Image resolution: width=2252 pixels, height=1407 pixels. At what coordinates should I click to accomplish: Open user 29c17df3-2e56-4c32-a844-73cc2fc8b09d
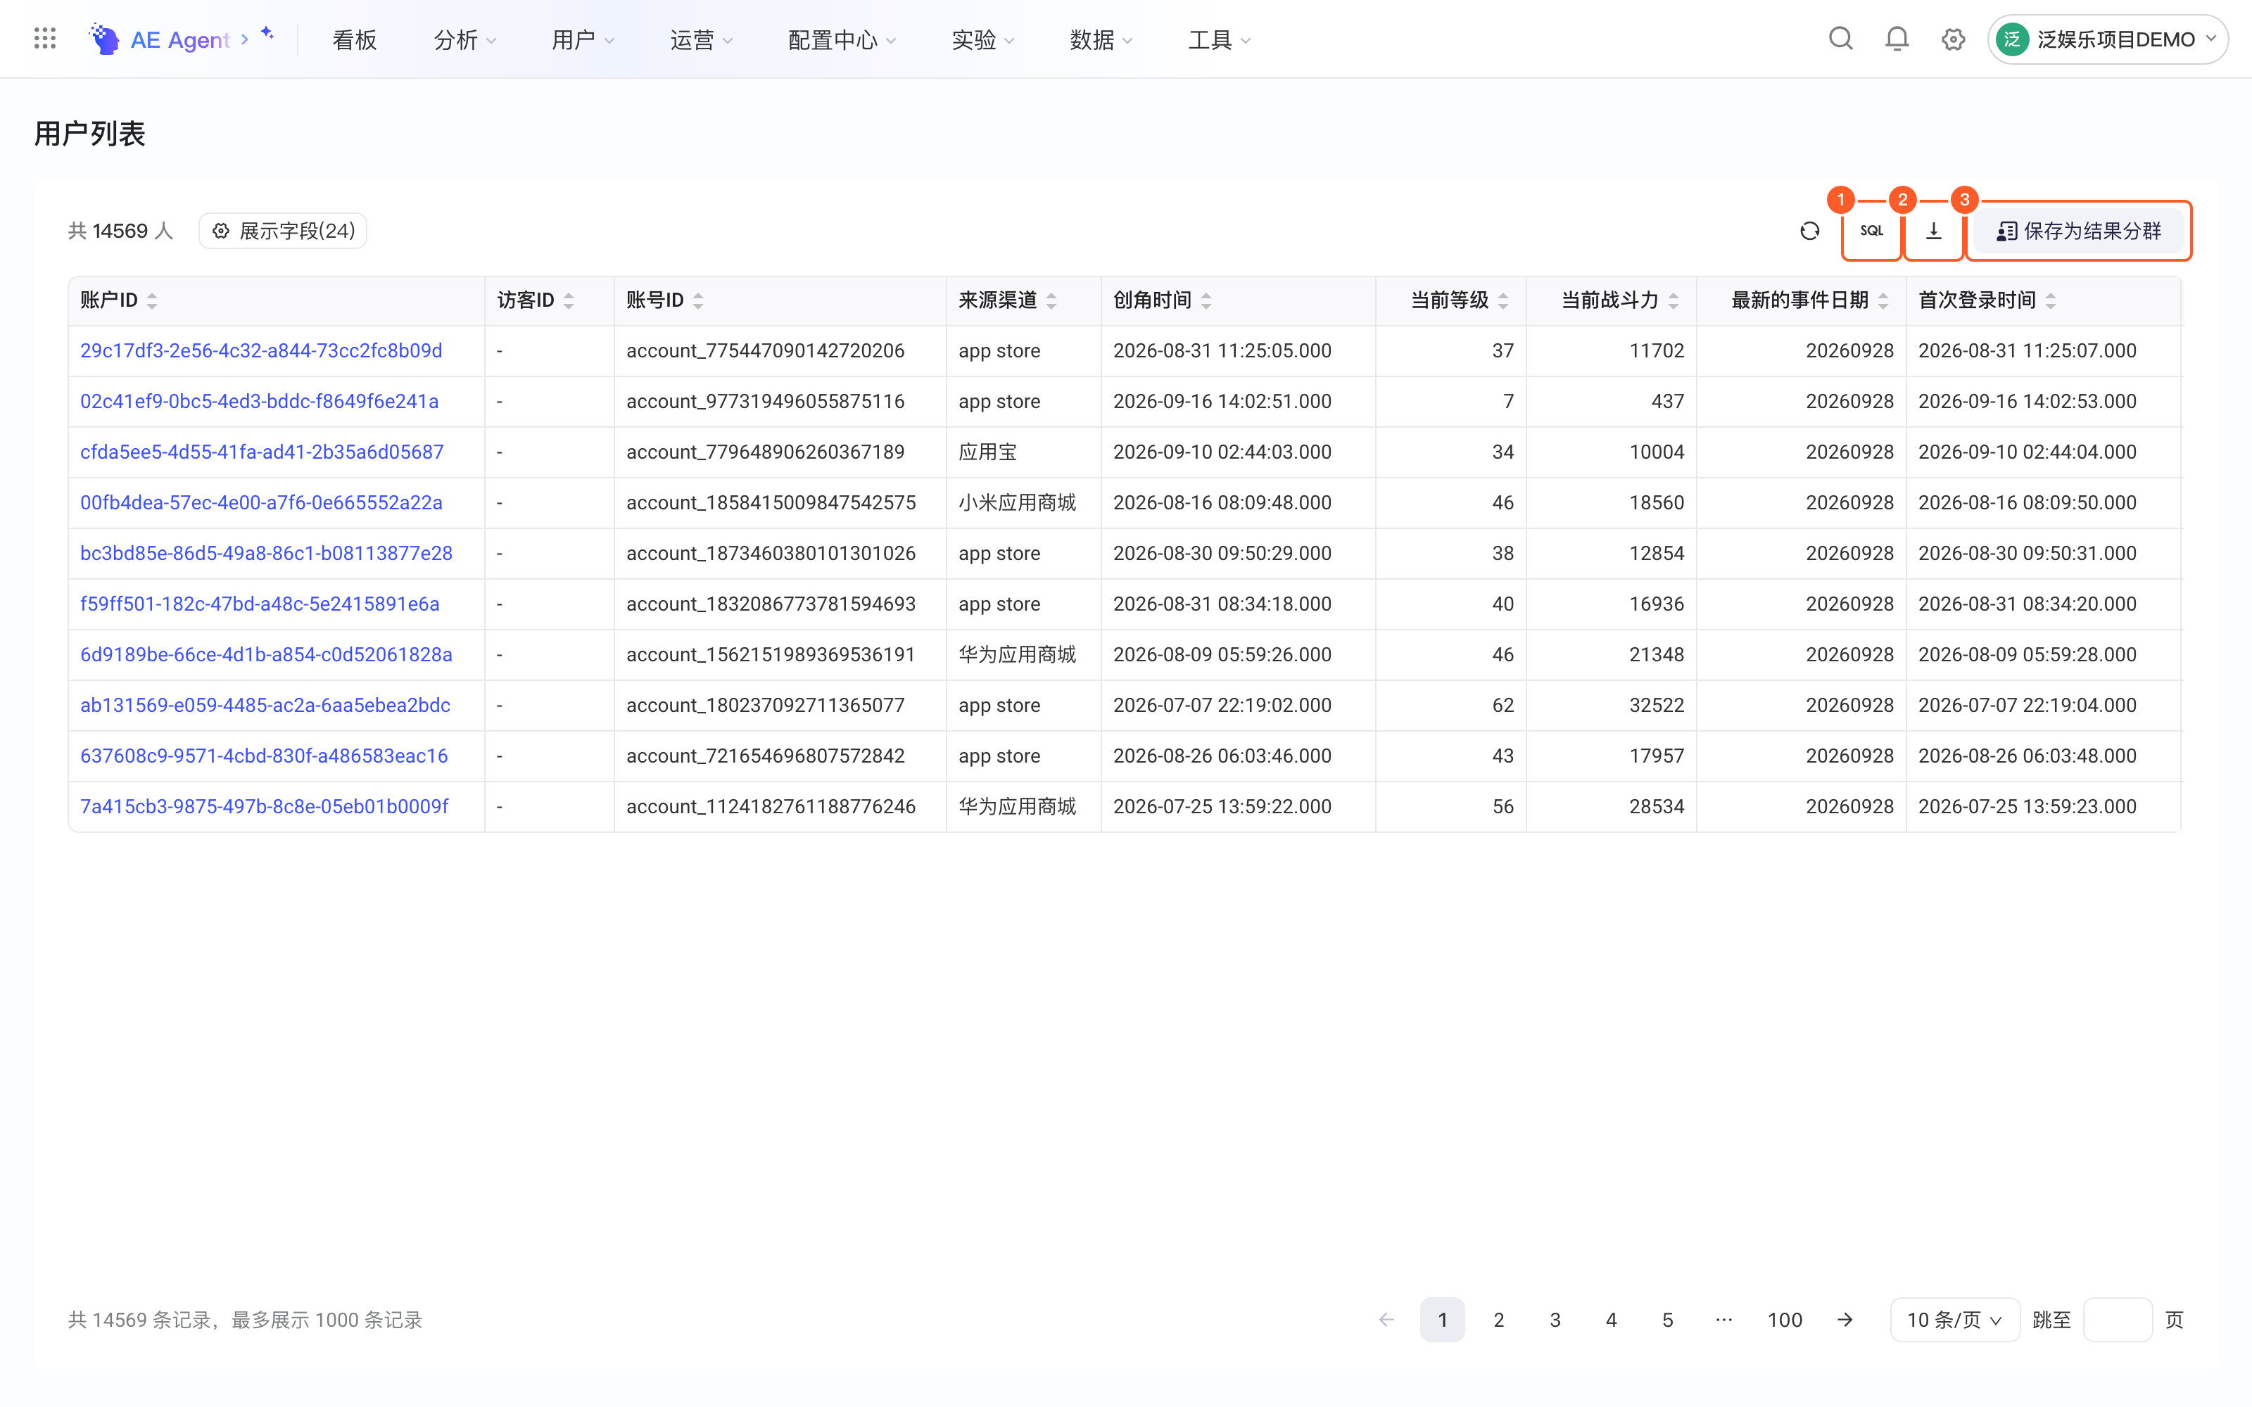(x=262, y=351)
